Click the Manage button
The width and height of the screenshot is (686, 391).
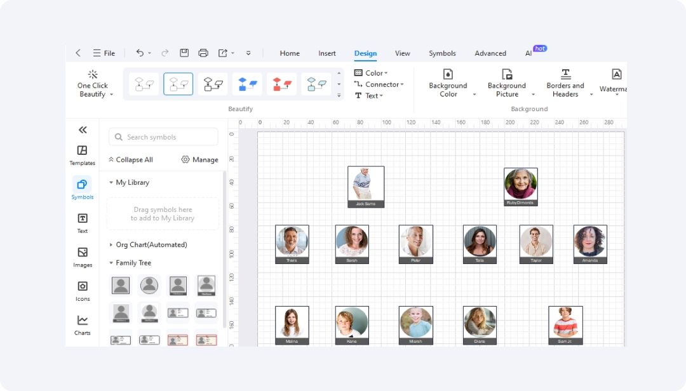[x=200, y=159]
